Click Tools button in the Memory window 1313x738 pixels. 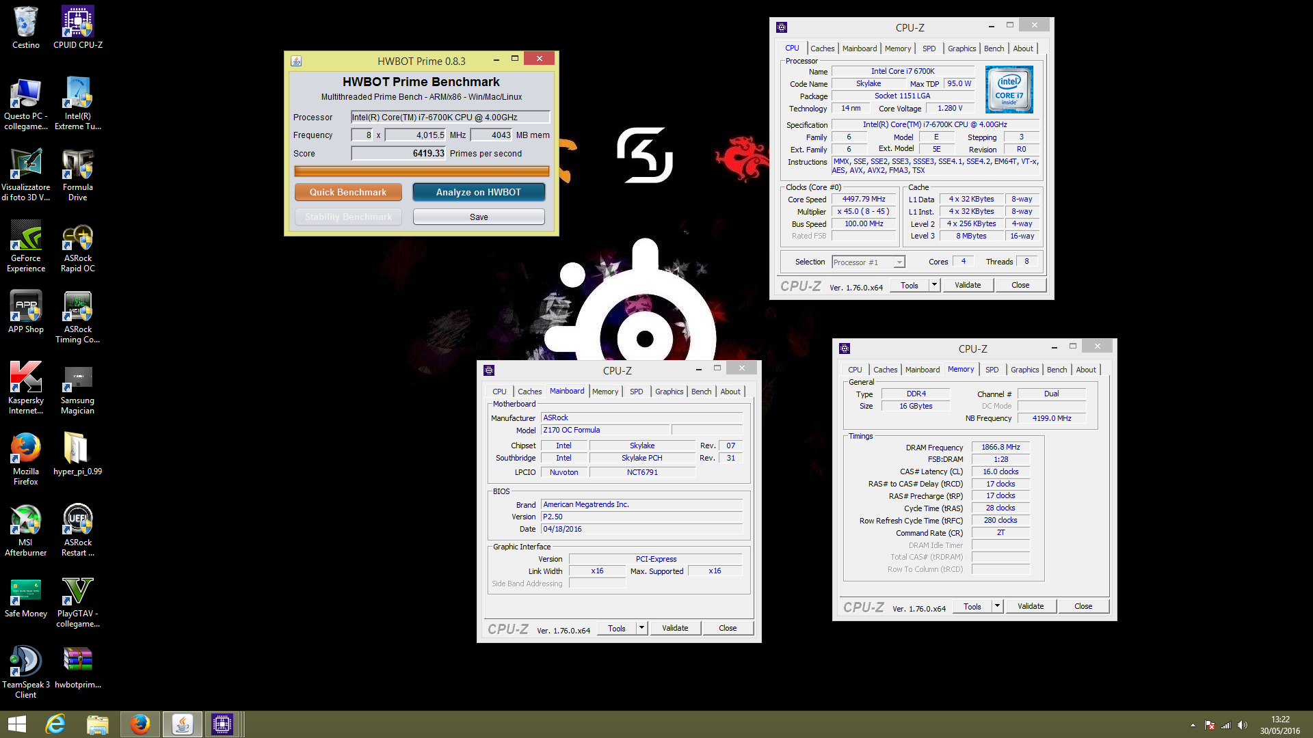(x=972, y=606)
